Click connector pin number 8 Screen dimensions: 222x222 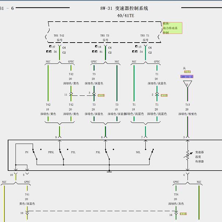[x=102, y=137]
